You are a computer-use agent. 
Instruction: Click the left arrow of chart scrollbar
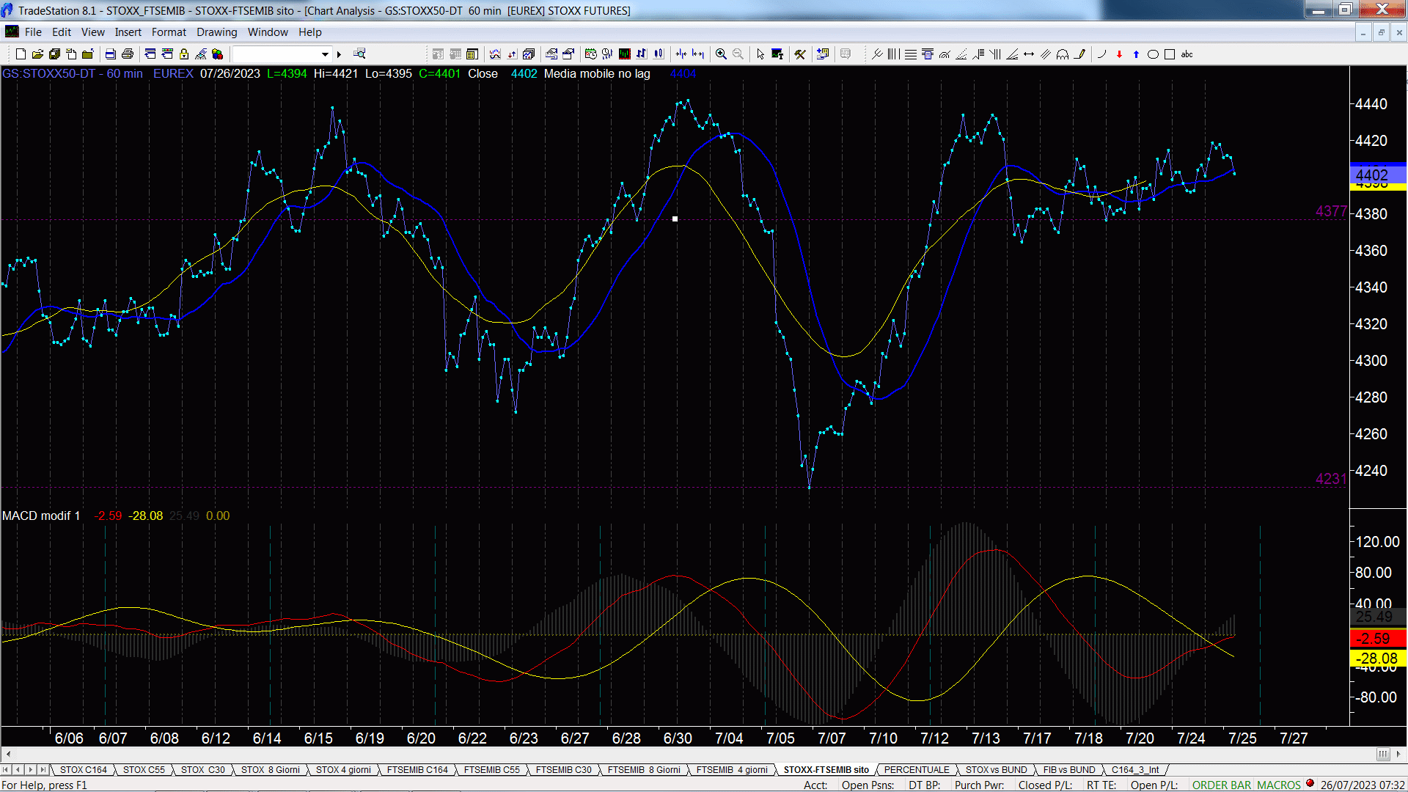pyautogui.click(x=8, y=754)
